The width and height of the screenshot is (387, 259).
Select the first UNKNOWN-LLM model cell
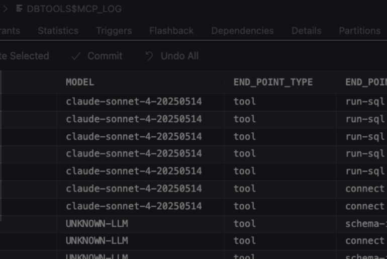pos(96,223)
